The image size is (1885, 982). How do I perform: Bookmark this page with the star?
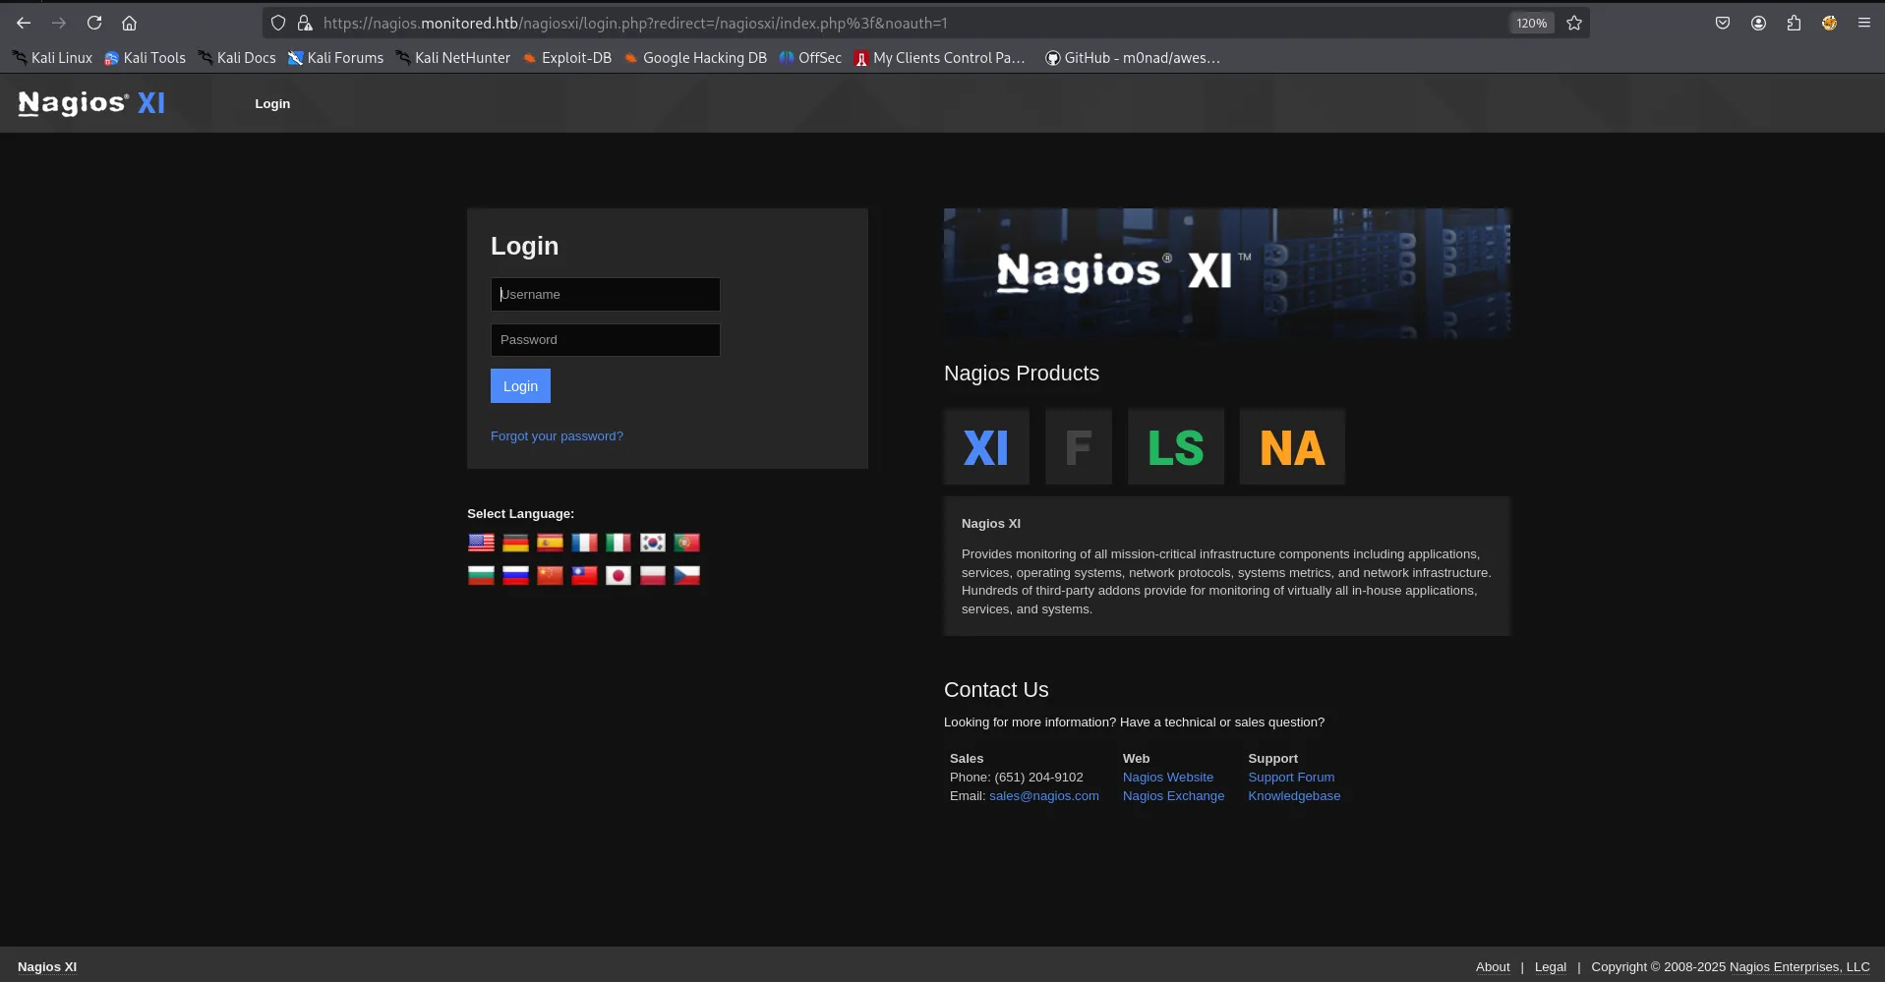click(1574, 23)
